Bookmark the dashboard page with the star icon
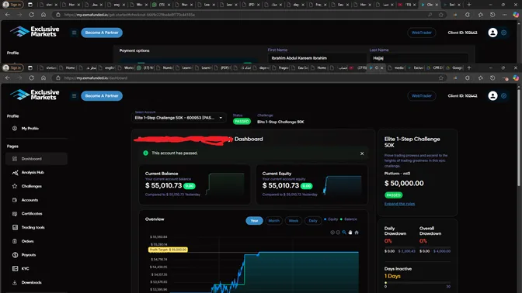This screenshot has width=522, height=293. click(x=441, y=78)
